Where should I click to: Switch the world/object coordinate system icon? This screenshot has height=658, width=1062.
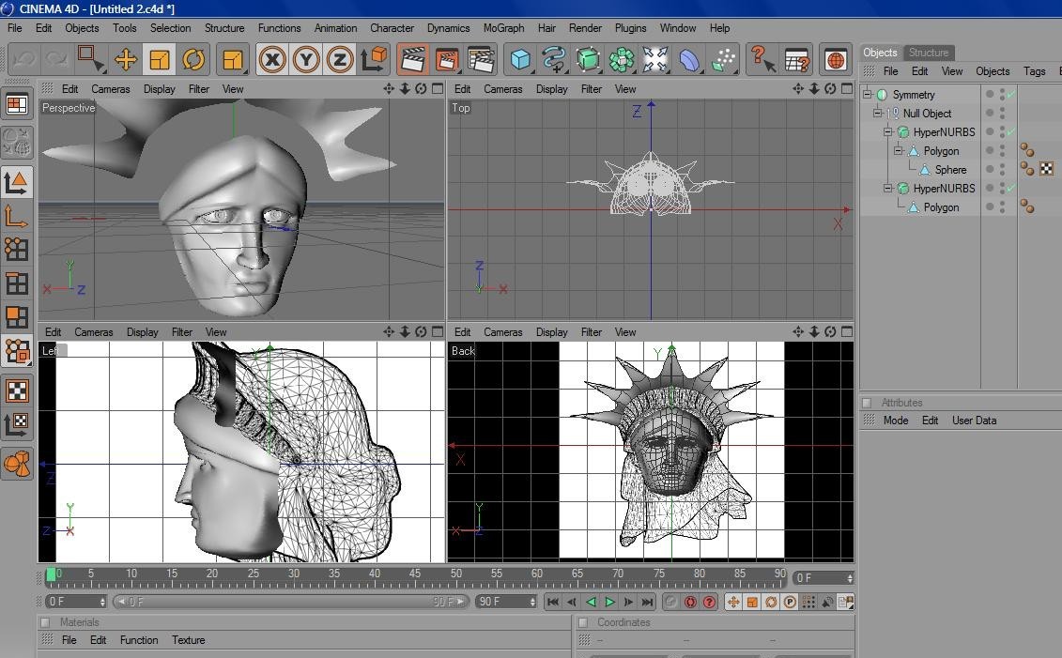click(x=373, y=59)
